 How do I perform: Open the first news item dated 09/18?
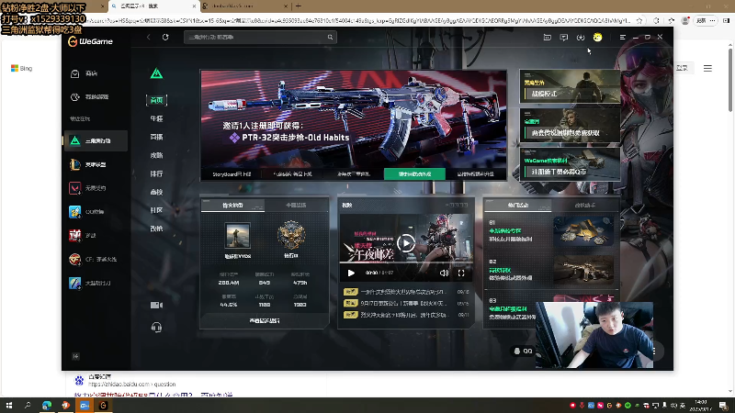click(x=406, y=292)
